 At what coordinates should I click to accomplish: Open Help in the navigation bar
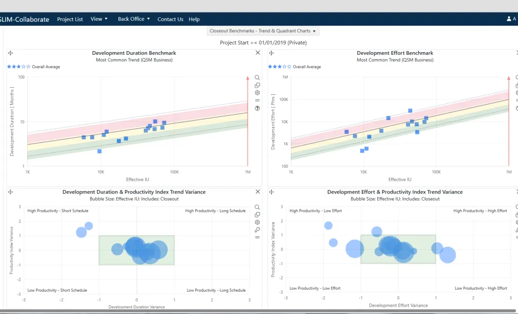click(194, 19)
